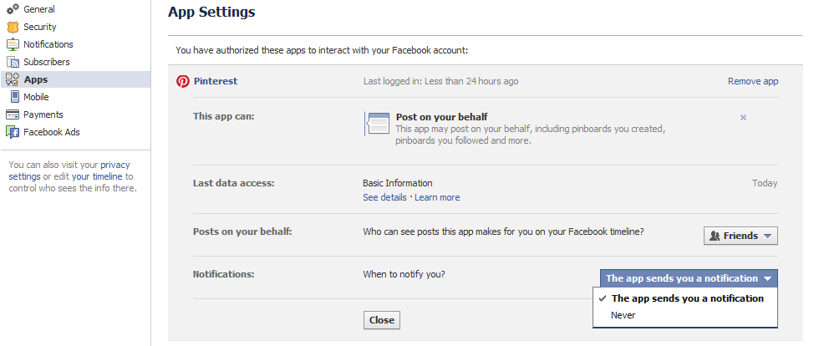Screen dimensions: 814x346
Task: Click the Security shield icon
Action: click(x=13, y=27)
